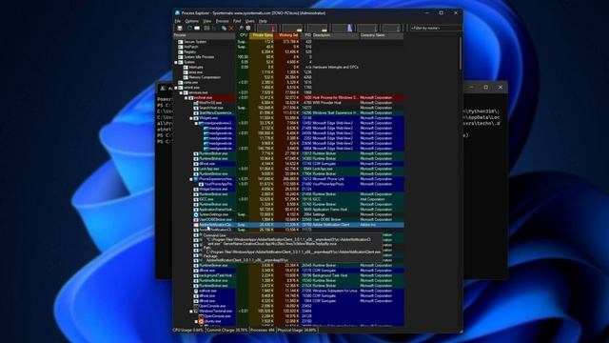Click the Find Window's Process crosshair icon

coord(248,28)
